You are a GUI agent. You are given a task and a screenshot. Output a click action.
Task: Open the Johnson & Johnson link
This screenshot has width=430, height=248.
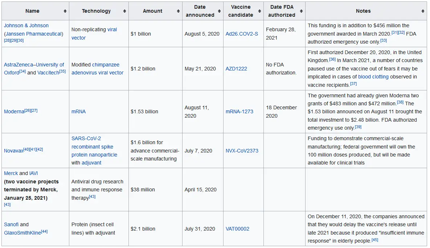click(x=26, y=26)
